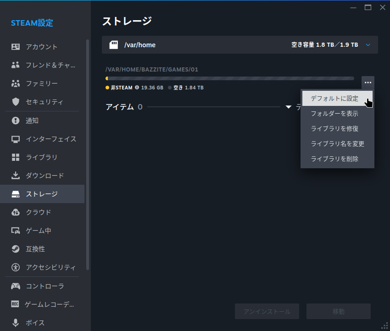
Task: Click the 通知 notification bell icon
Action: click(x=15, y=120)
